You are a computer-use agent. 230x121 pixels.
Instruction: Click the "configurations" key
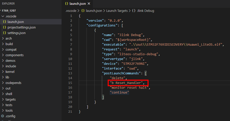coord(102,25)
